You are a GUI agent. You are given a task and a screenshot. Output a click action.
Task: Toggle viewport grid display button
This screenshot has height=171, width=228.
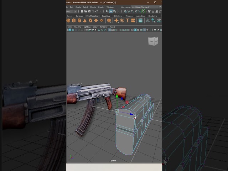click(109, 30)
